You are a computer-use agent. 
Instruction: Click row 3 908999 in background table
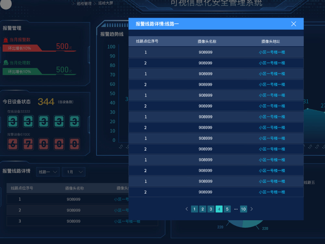[x=73, y=221]
